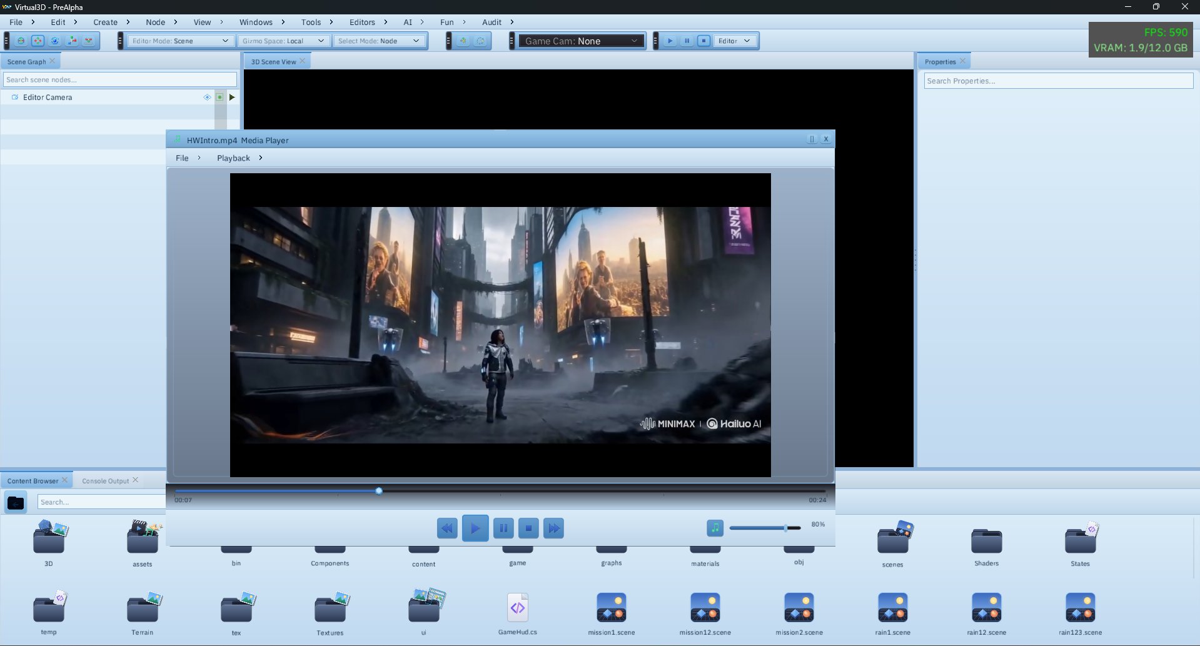Viewport: 1200px width, 646px height.
Task: Close the Scene Graph tab
Action: [x=52, y=61]
